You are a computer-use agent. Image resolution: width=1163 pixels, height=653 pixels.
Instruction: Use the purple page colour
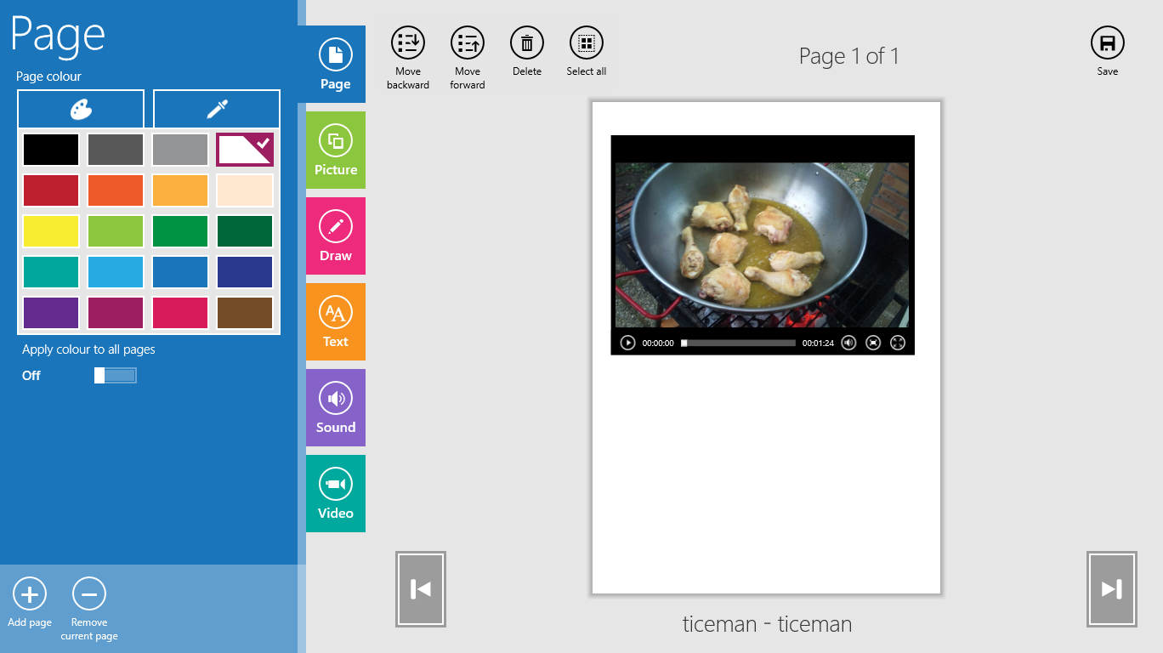(x=51, y=313)
